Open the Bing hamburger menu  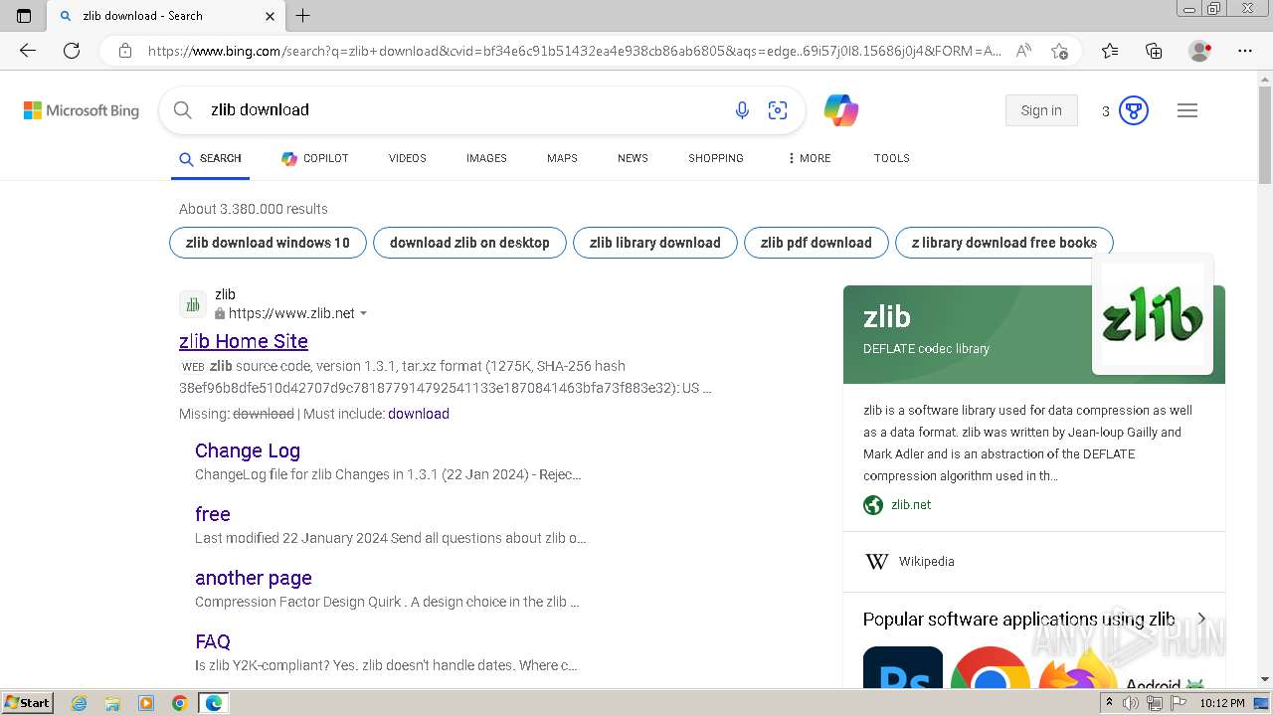point(1187,110)
